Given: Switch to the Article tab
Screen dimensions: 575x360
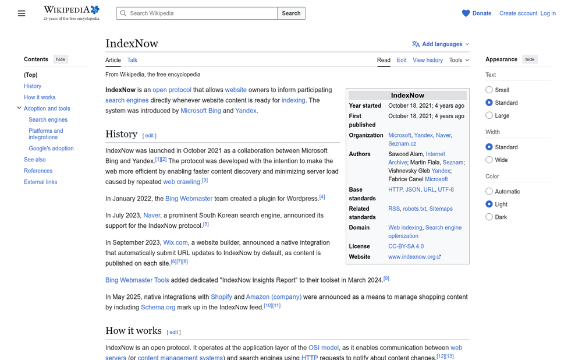Looking at the screenshot, I should [x=113, y=60].
